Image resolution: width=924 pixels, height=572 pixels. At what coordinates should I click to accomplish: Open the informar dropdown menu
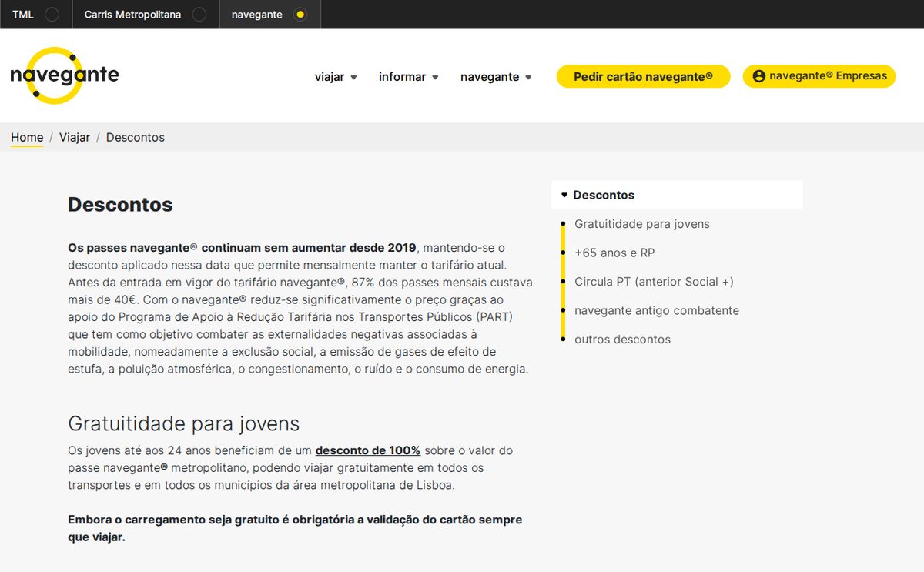[x=409, y=77]
